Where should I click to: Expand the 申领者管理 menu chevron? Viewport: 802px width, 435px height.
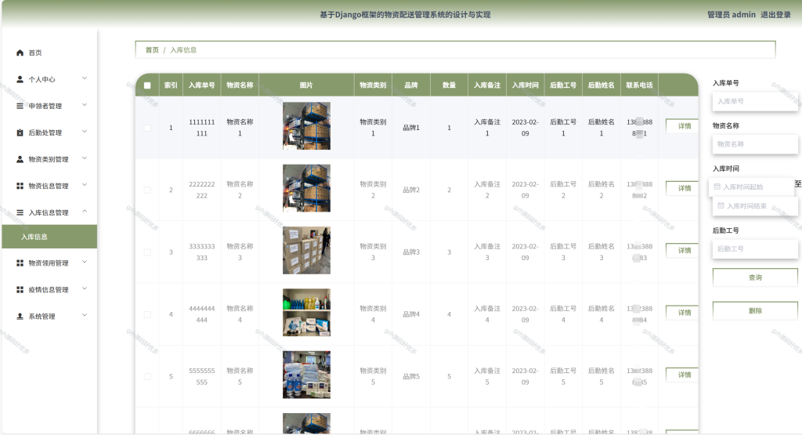click(x=85, y=105)
